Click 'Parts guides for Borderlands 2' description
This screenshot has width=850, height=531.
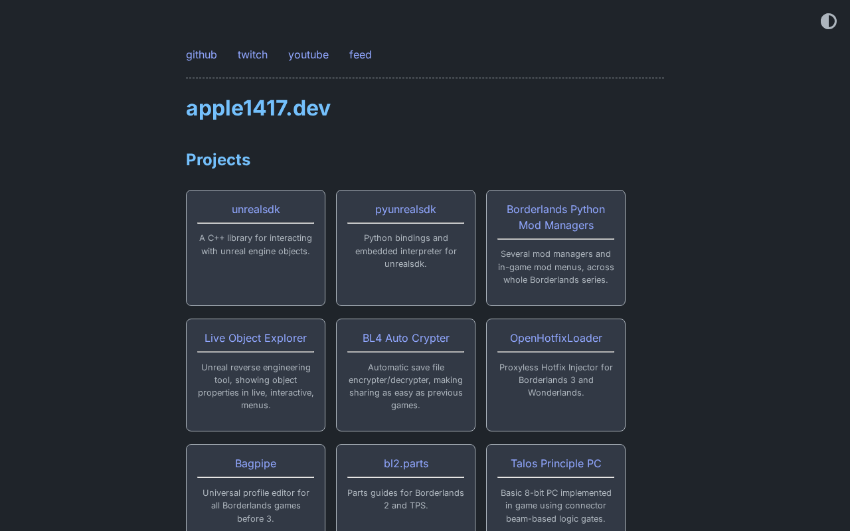tap(406, 499)
